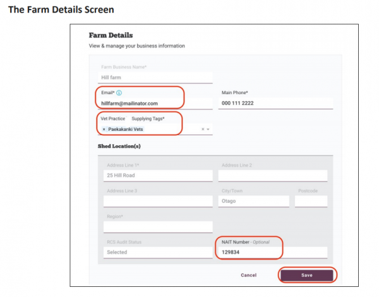
Task: Remove the Paekakariki Vets tag chip
Action: pyautogui.click(x=104, y=129)
